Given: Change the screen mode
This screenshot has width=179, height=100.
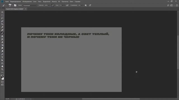Looking at the screenshot, I should pyautogui.click(x=2, y=85).
